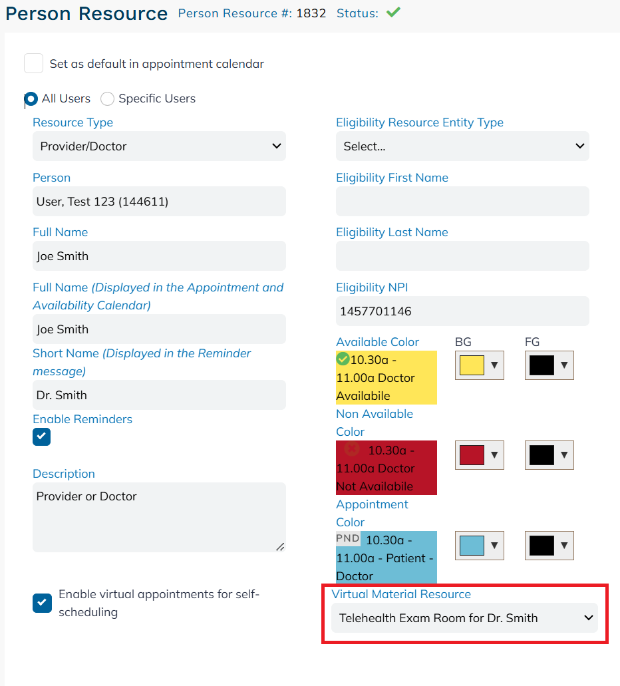Open the yellow Available Color BG picker
This screenshot has width=620, height=686.
tap(480, 365)
